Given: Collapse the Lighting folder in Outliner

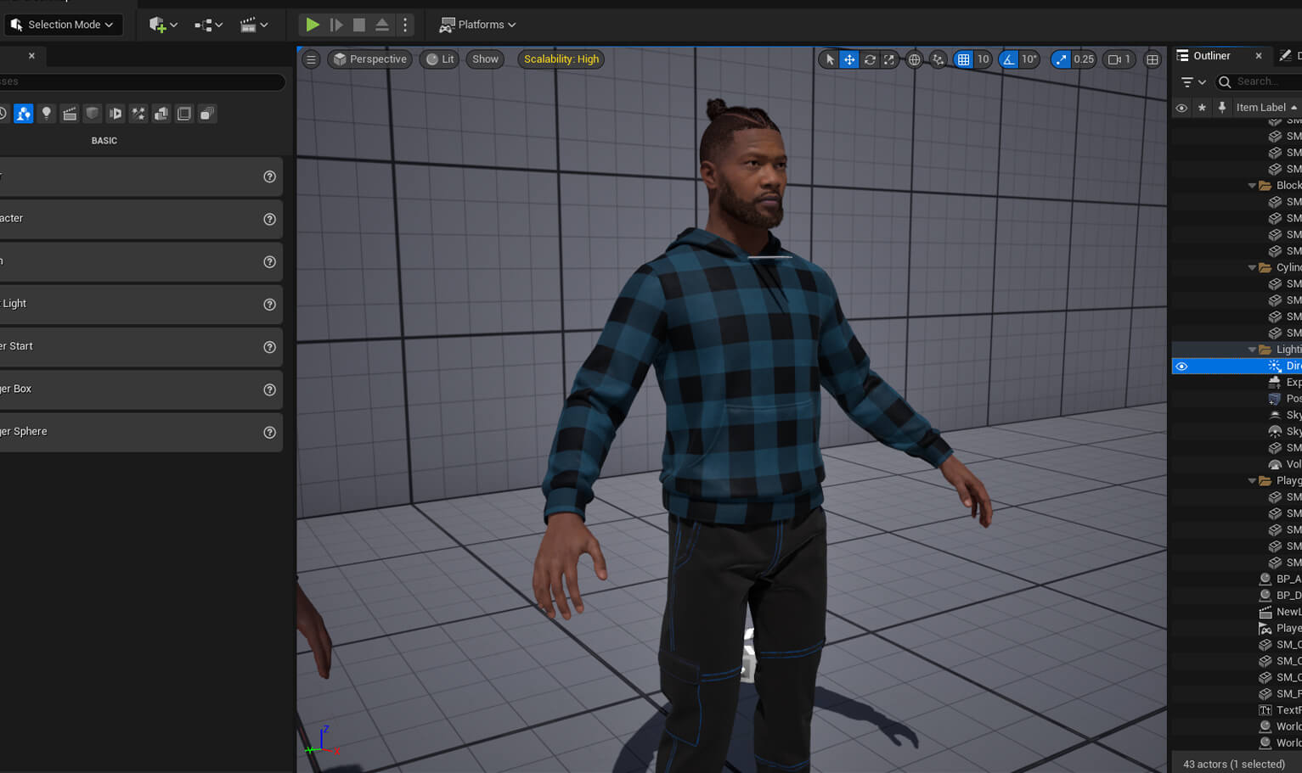Looking at the screenshot, I should point(1251,350).
